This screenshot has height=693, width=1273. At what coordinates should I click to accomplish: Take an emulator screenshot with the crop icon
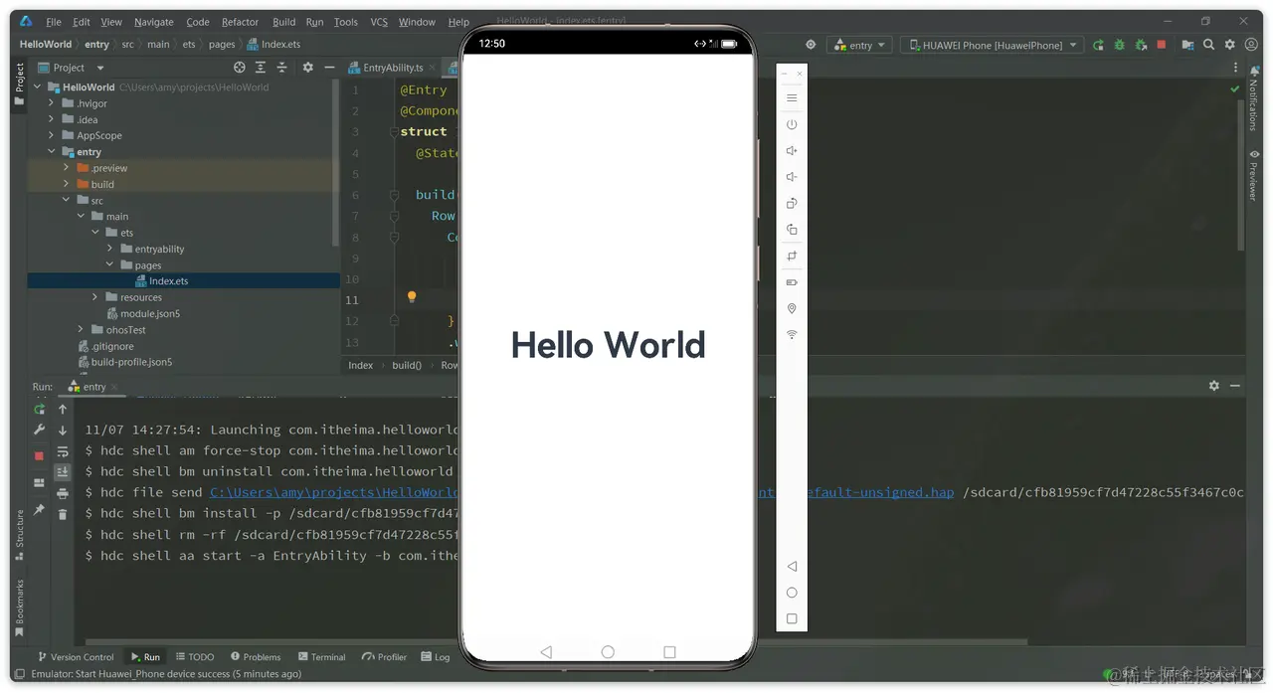coord(792,256)
